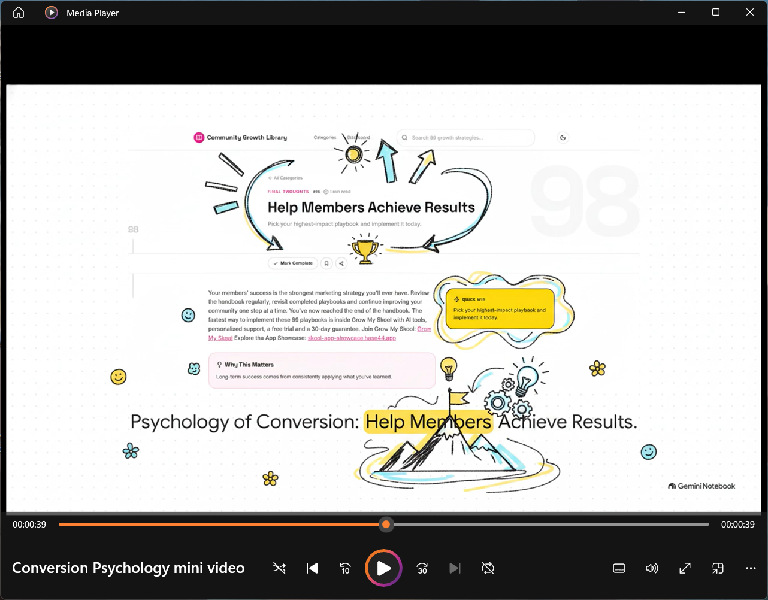Click the elapsed time before the seek bar
The height and width of the screenshot is (600, 768).
(29, 525)
